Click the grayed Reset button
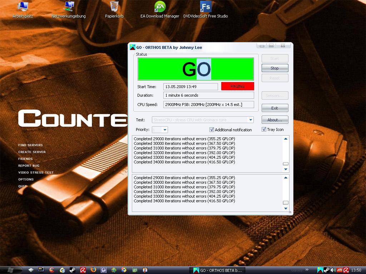Viewport: 366px width, 274px height. coord(275,78)
